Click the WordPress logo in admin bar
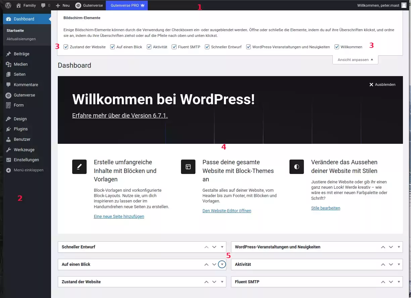This screenshot has width=411, height=298. point(8,5)
